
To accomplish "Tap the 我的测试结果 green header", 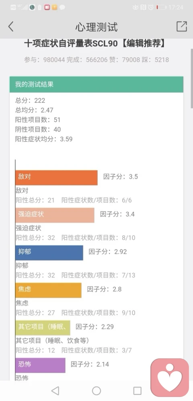I will coord(96,84).
